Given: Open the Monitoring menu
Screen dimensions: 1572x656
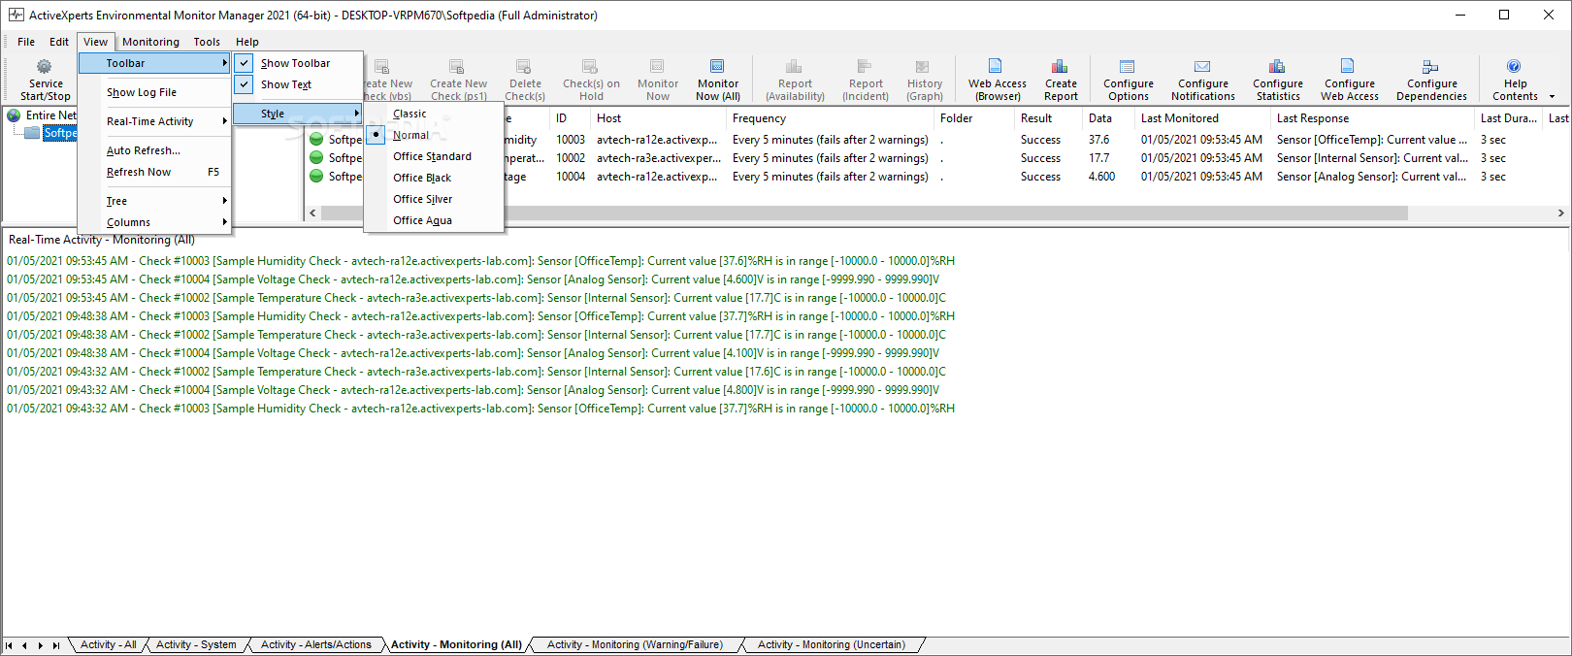Looking at the screenshot, I should 150,42.
